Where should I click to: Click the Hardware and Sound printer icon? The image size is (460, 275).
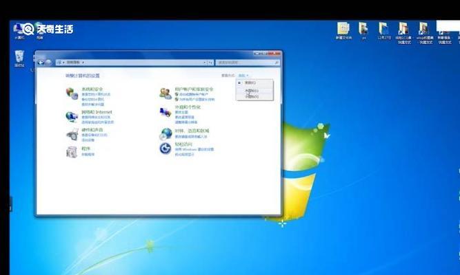click(72, 133)
